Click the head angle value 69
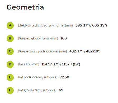Image resolution: width=118 pixels, height=103 pixels. (61, 90)
